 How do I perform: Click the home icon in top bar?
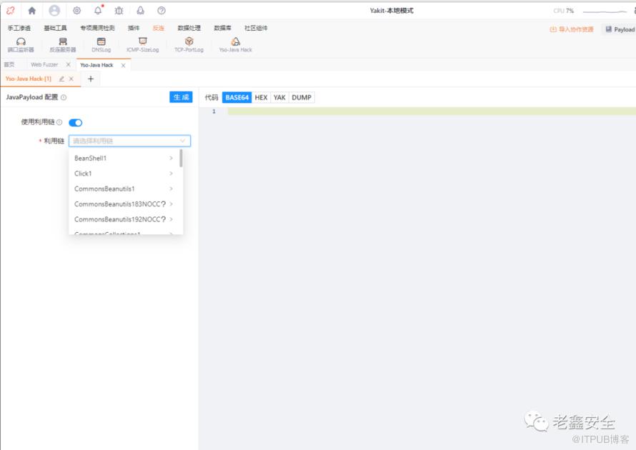click(32, 11)
